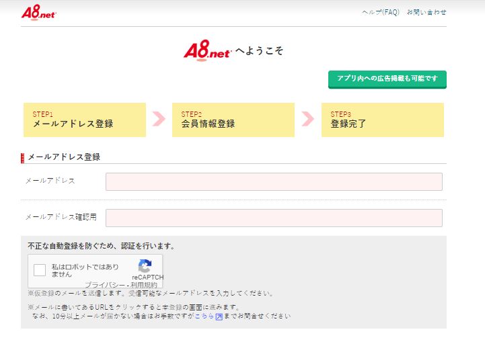Open the お問い合わせ link
The image size is (485, 342).
426,12
